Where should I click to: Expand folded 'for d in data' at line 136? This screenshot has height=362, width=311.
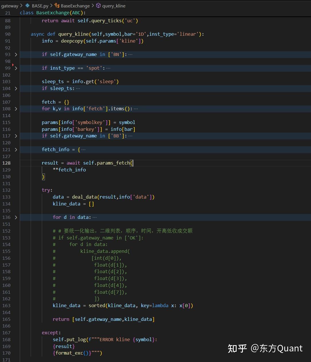click(x=16, y=217)
